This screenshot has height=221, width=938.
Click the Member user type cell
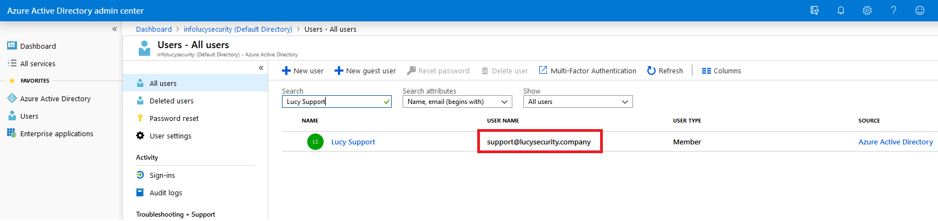click(x=687, y=142)
